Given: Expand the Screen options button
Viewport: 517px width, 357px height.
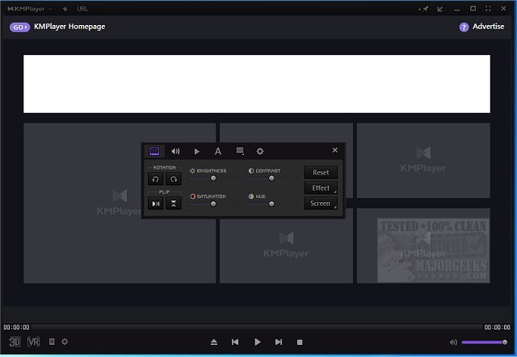Looking at the screenshot, I should pos(321,204).
